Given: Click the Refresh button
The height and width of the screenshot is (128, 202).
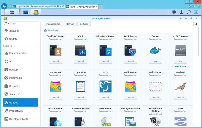Looking at the screenshot, I should click(70, 24).
